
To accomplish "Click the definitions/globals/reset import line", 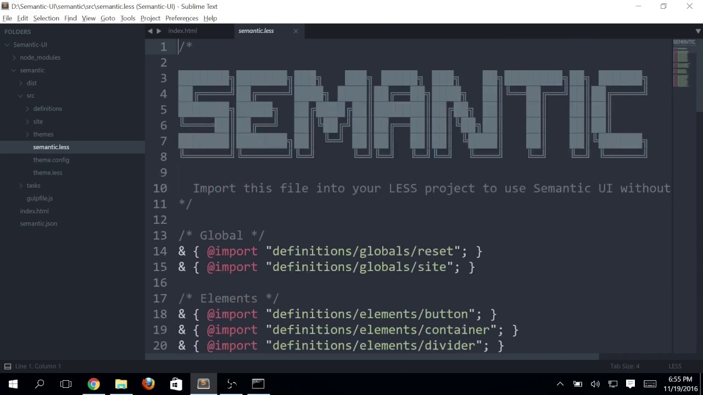I will pyautogui.click(x=330, y=251).
